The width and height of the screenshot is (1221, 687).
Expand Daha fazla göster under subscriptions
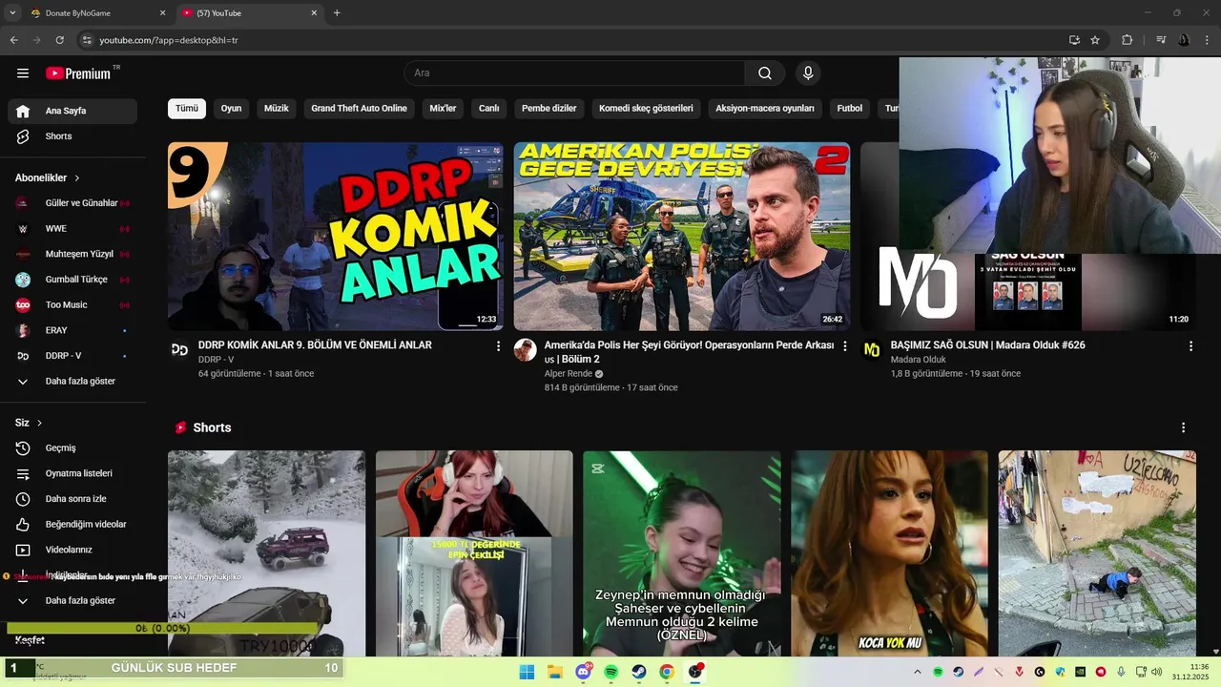pyautogui.click(x=72, y=382)
